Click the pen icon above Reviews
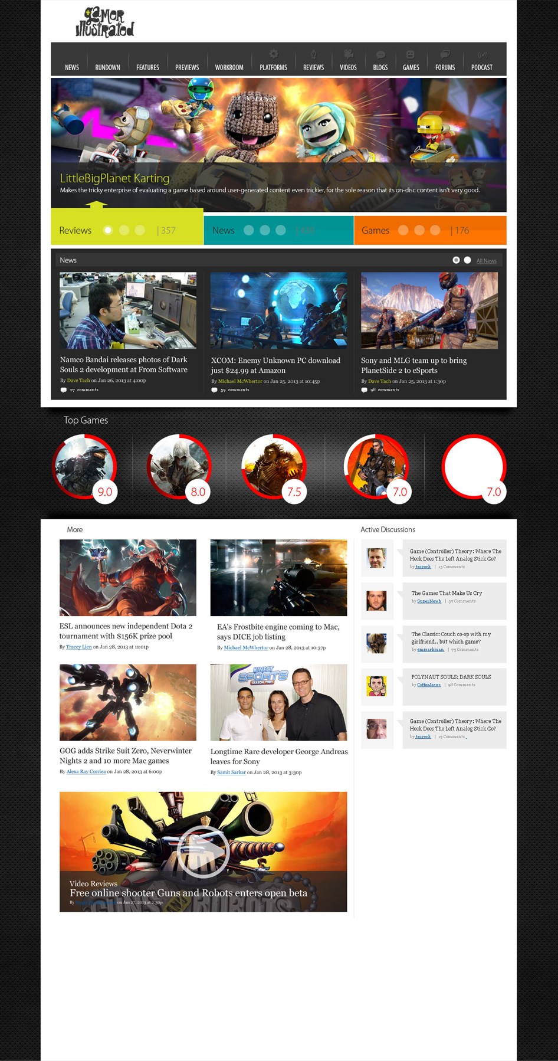The image size is (558, 1061). pos(313,54)
